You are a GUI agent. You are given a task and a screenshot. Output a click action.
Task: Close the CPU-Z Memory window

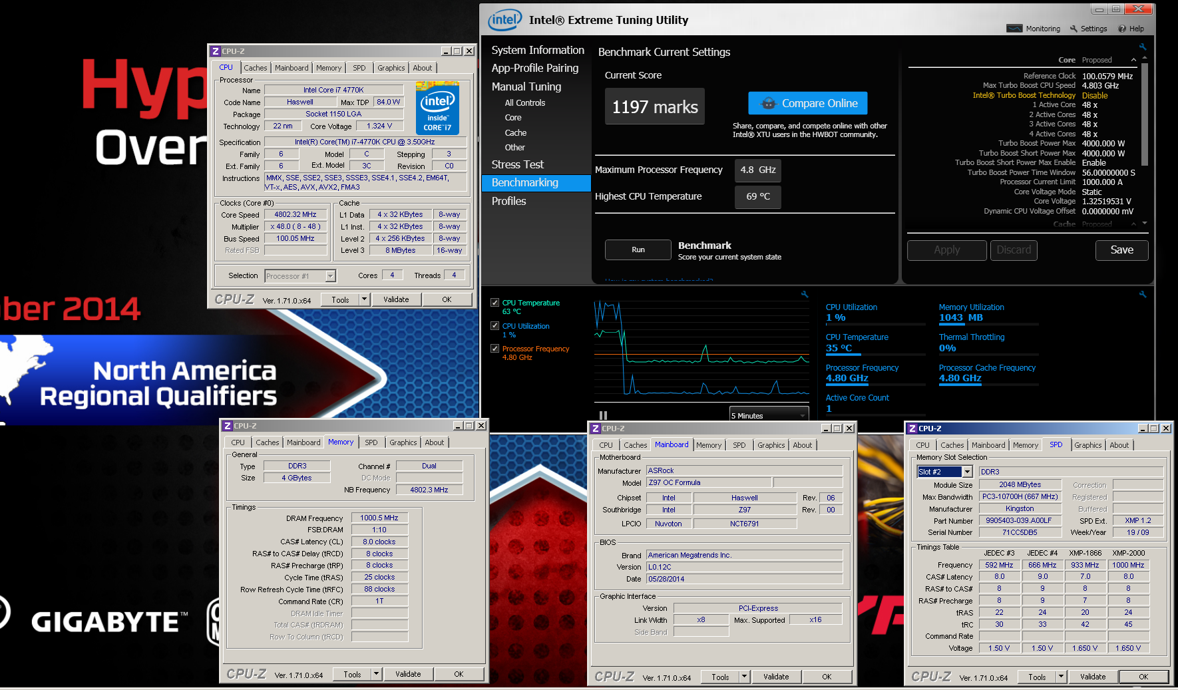click(481, 426)
